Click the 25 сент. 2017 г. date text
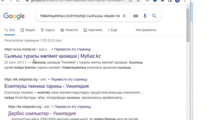The width and height of the screenshot is (213, 120). [16, 62]
